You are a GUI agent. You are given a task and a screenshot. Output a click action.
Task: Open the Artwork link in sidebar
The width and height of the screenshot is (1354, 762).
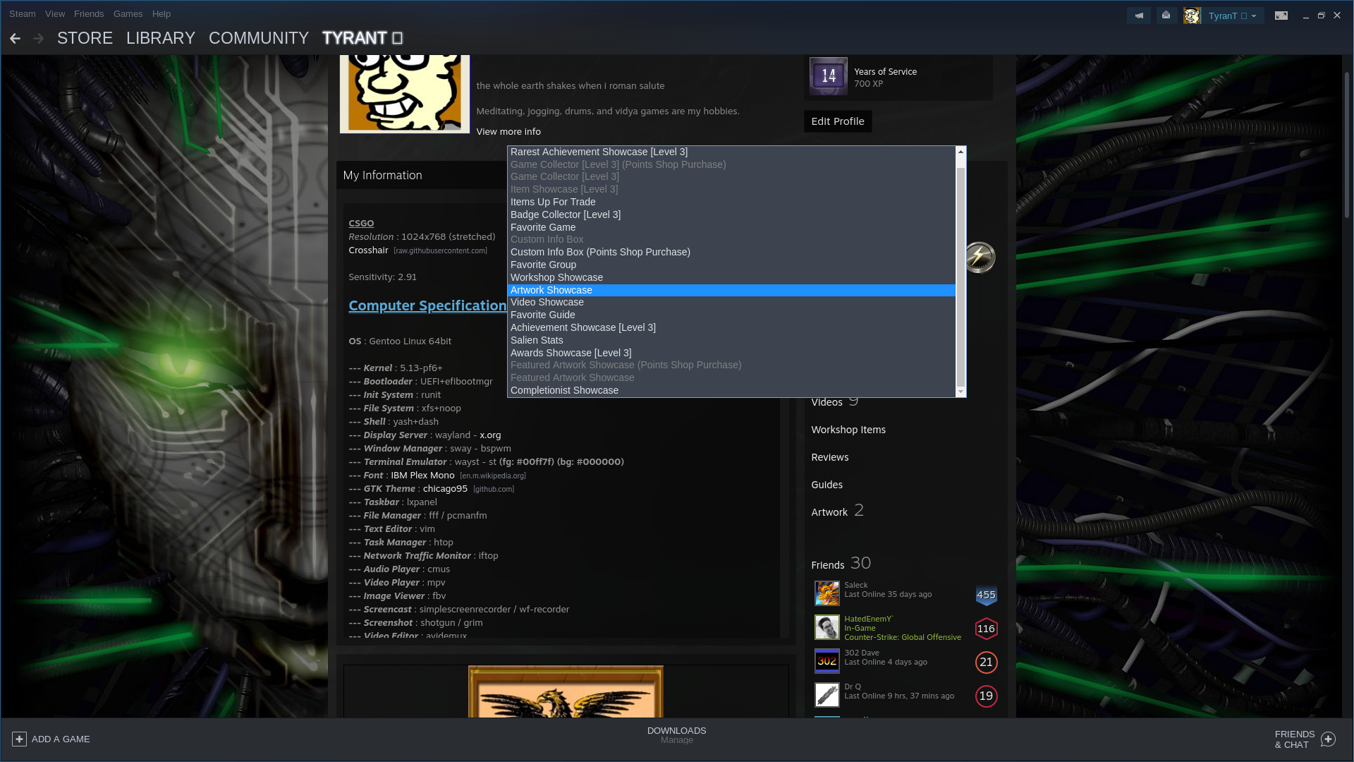click(x=829, y=512)
